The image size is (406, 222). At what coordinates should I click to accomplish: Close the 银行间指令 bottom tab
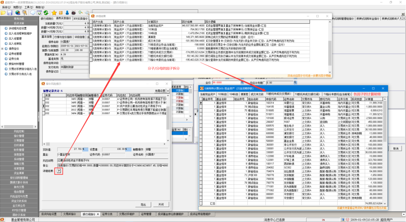pyautogui.click(x=98, y=214)
